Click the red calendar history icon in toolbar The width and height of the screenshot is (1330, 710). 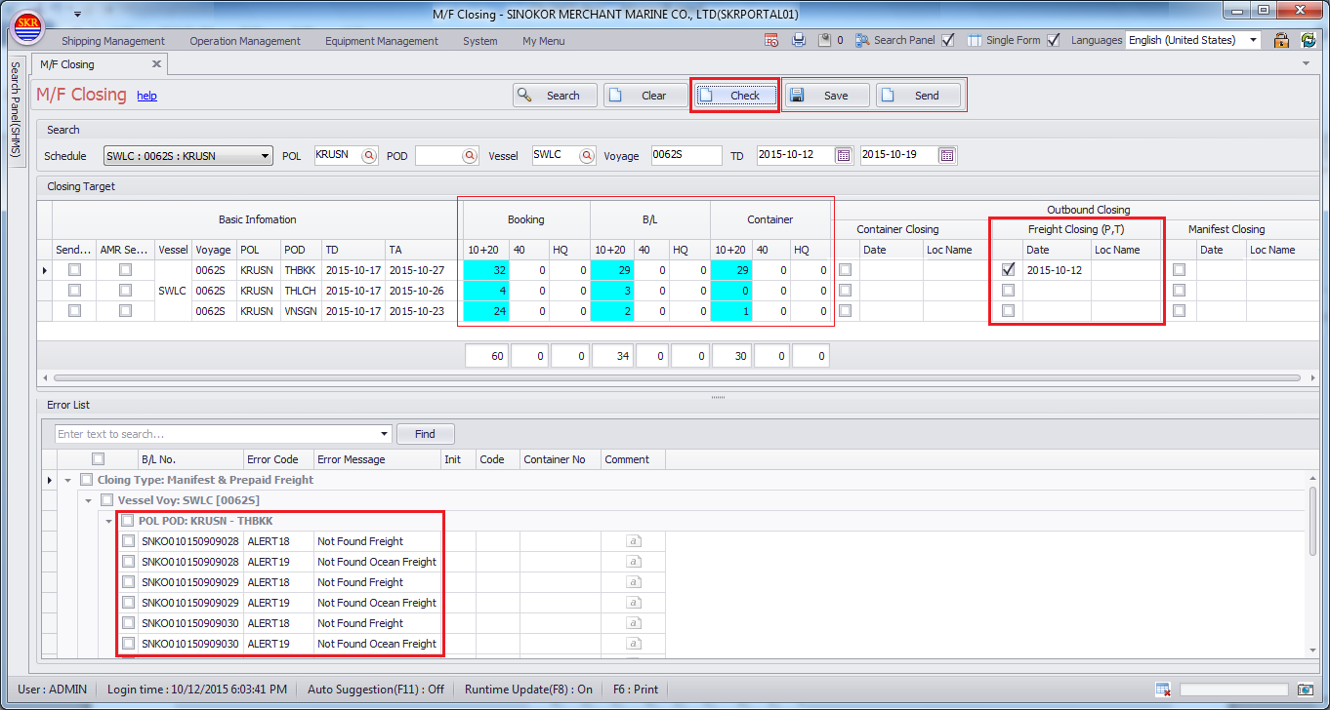coord(771,40)
